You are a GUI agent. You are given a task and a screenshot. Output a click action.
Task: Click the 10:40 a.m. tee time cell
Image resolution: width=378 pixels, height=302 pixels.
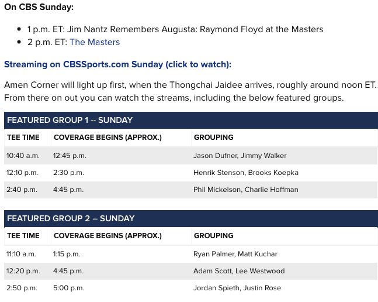click(23, 156)
